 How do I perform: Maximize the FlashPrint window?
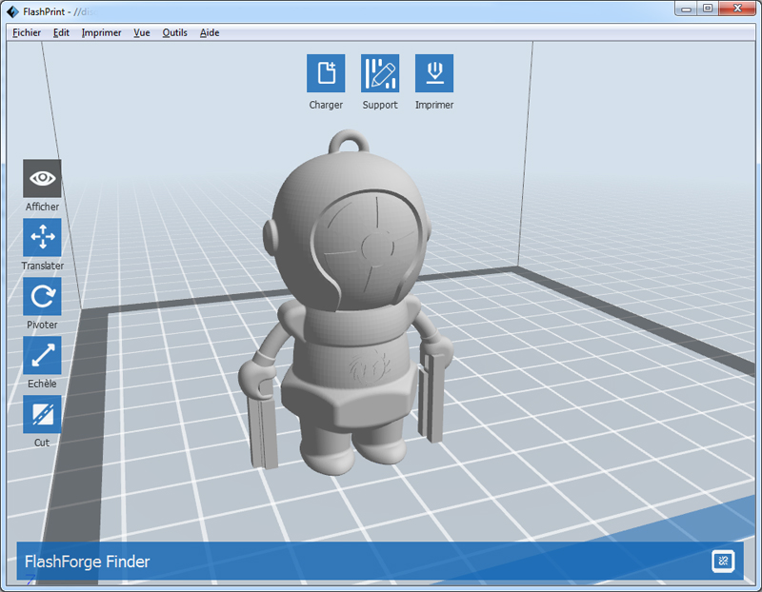pyautogui.click(x=708, y=9)
